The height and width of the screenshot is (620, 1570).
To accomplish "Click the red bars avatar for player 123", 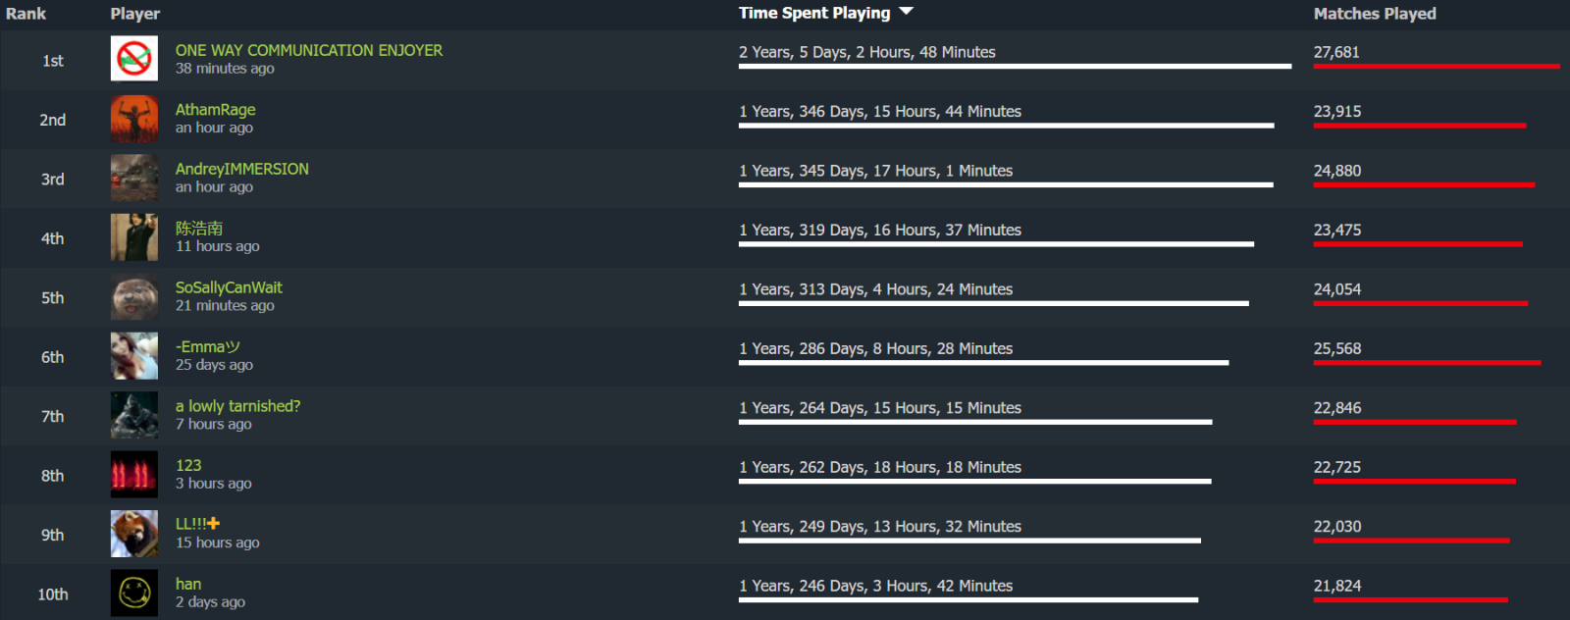I will pos(133,475).
